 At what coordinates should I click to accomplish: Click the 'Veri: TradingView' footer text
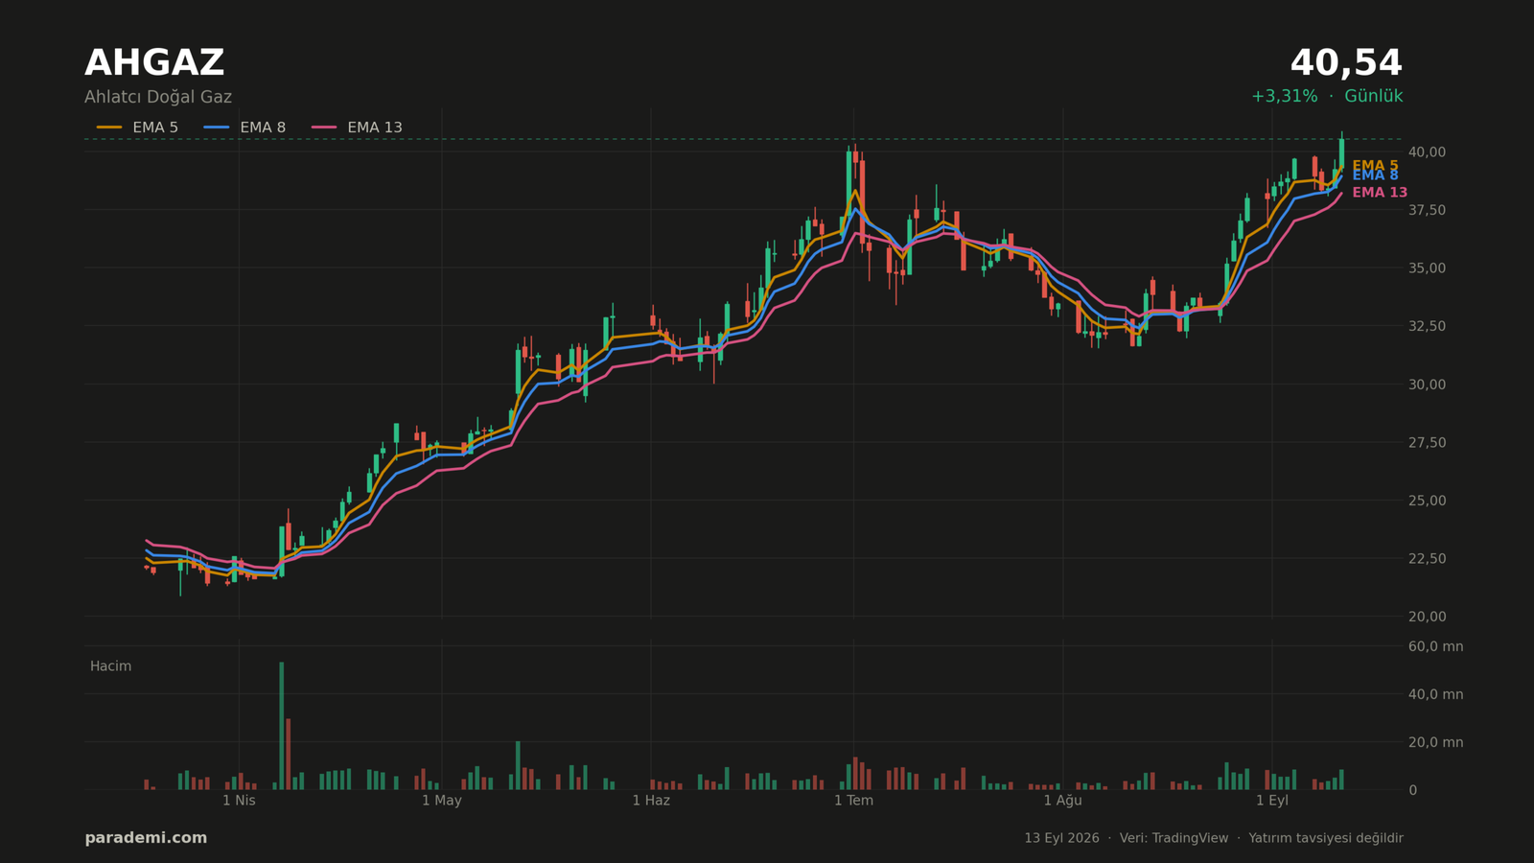pos(1174,838)
